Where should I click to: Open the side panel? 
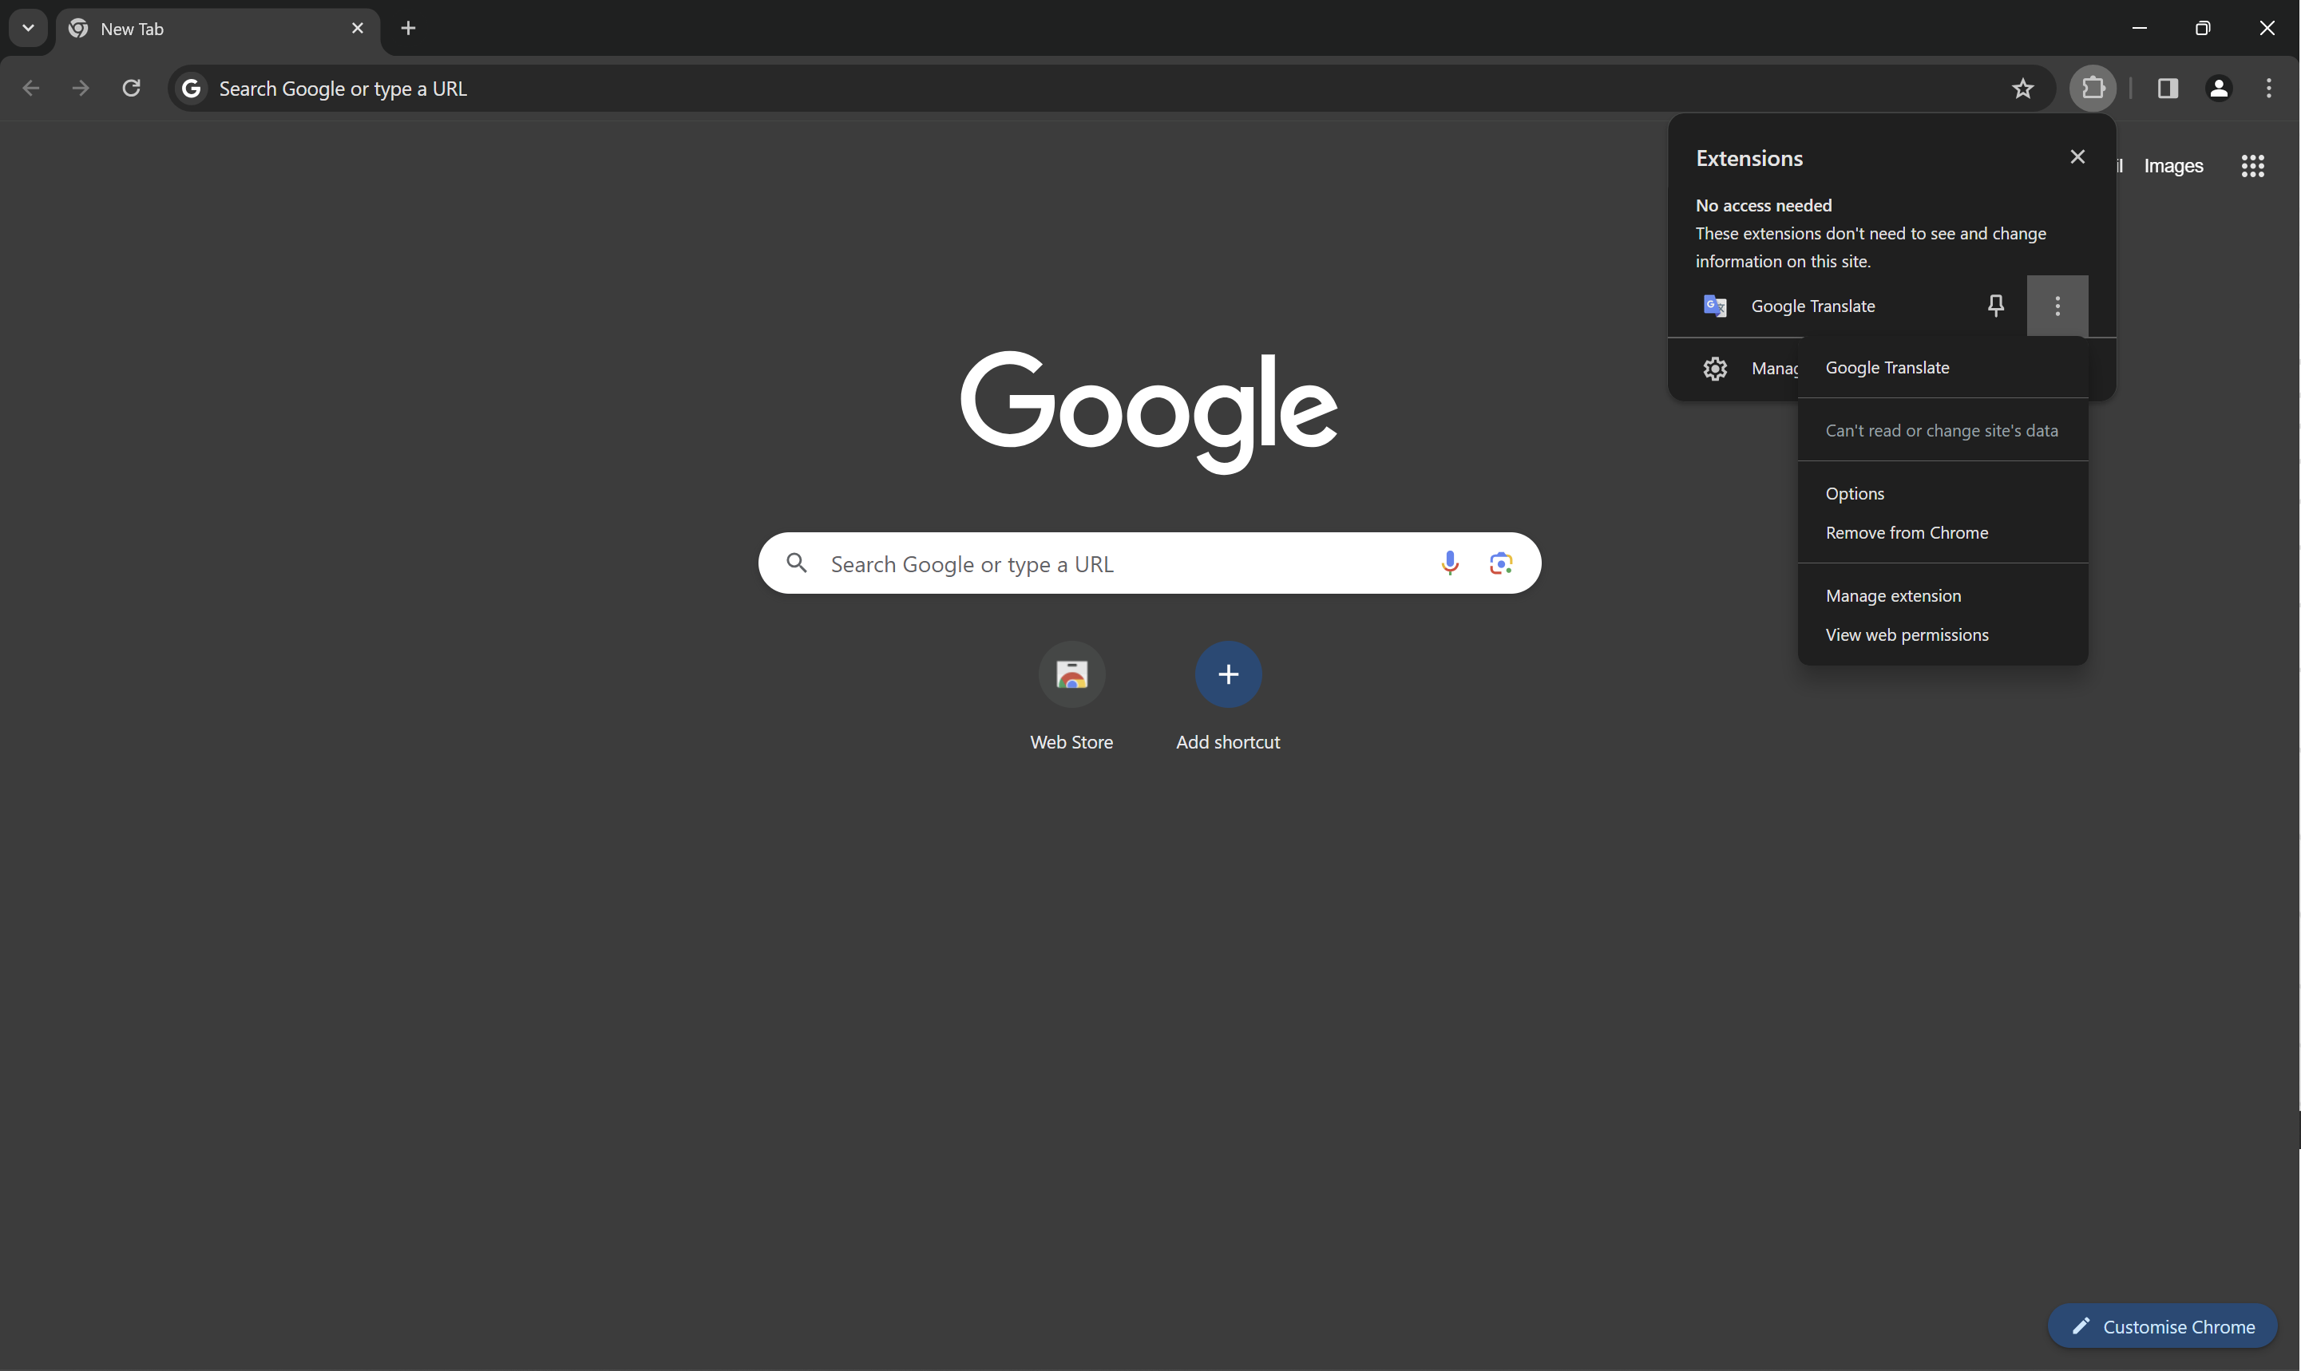(x=2168, y=89)
